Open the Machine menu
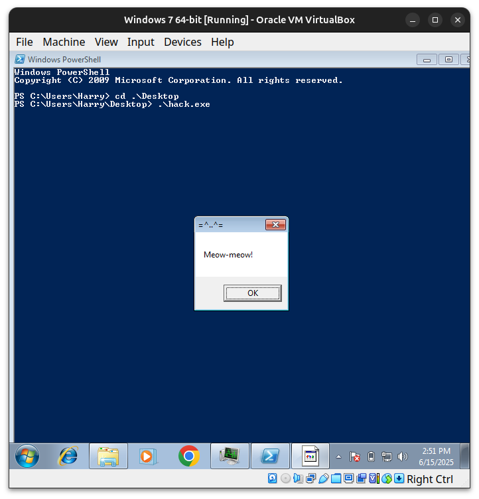 pos(64,42)
